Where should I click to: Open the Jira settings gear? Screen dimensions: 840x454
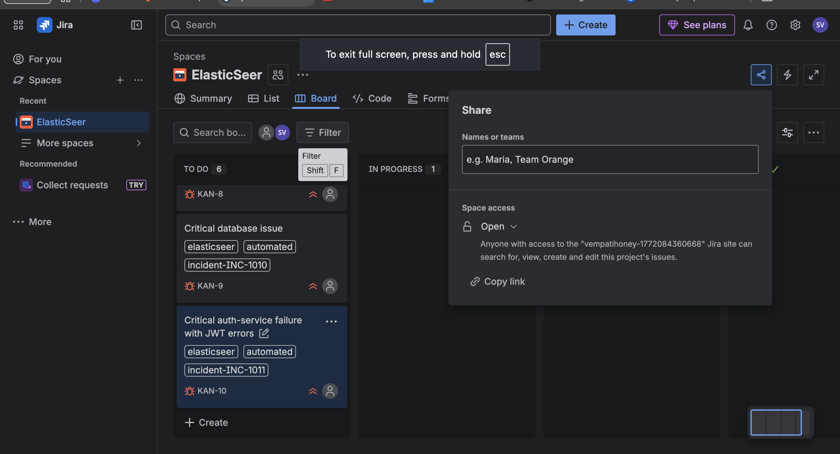tap(795, 25)
